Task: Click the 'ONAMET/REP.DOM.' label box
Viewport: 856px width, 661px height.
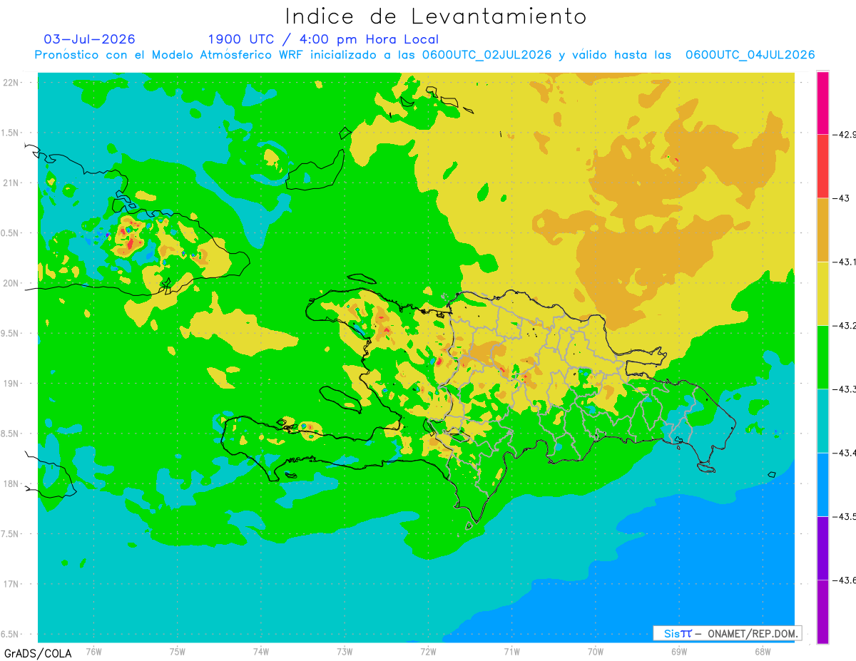Action: 728,633
